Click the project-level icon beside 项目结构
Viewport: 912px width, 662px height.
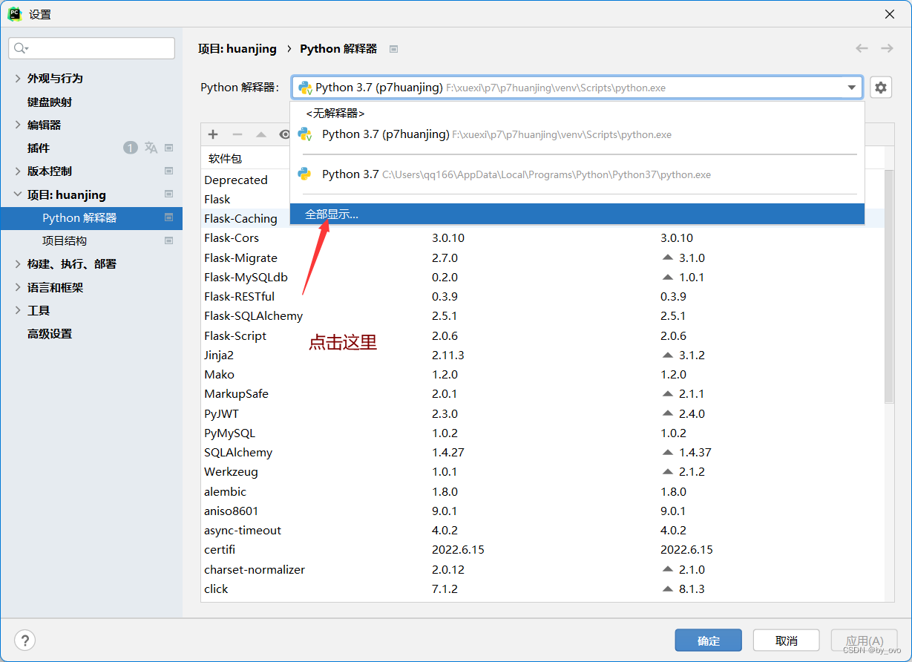(x=168, y=241)
